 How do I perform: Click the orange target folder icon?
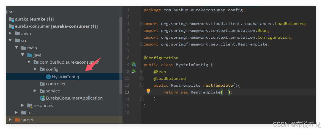(x=17, y=120)
